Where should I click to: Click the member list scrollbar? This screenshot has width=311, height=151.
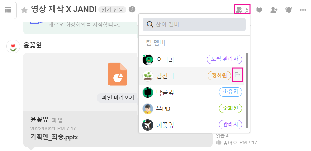247,89
